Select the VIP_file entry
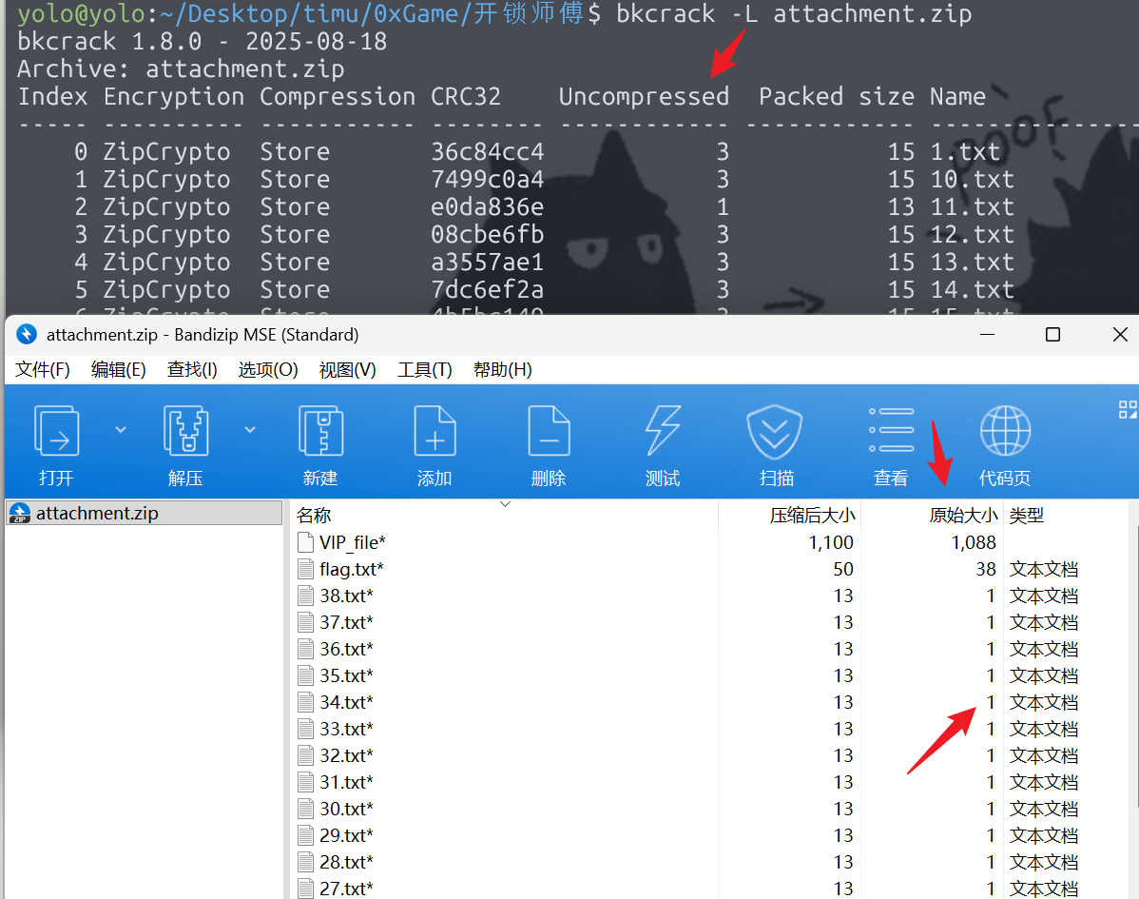The width and height of the screenshot is (1139, 899). point(352,542)
